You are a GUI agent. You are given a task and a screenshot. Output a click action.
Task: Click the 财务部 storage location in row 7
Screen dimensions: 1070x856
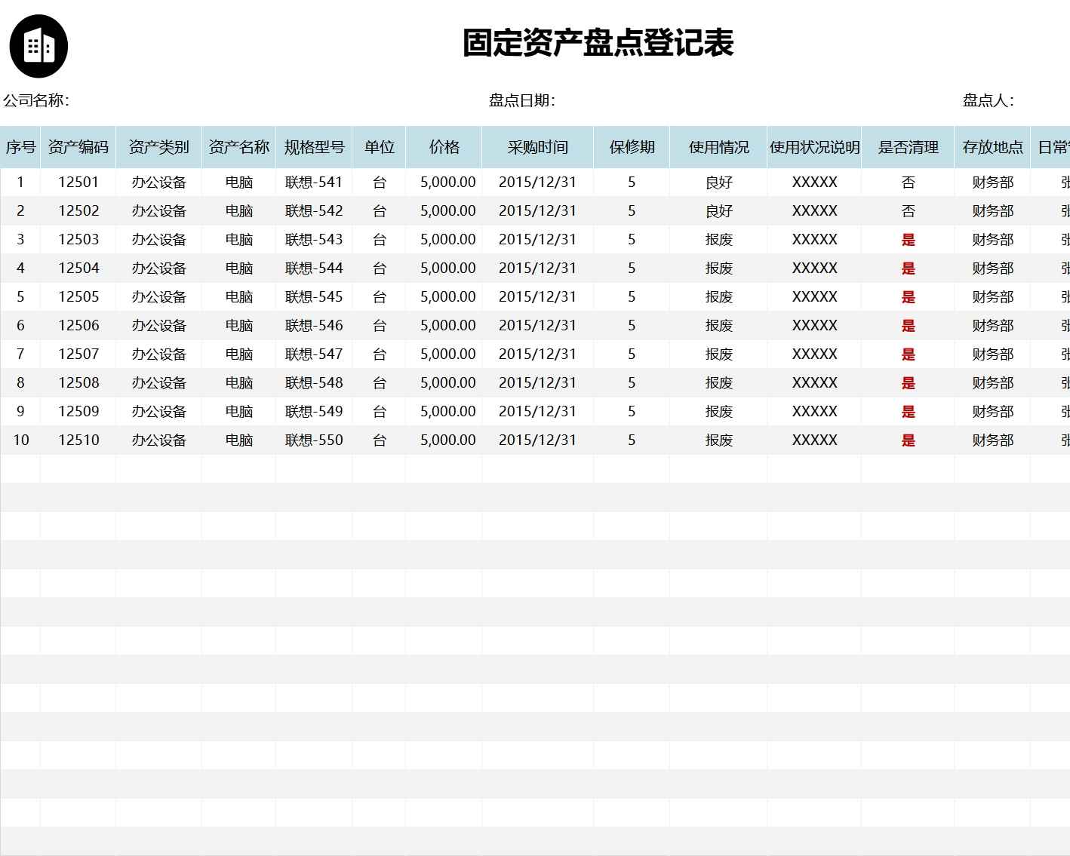coord(991,354)
